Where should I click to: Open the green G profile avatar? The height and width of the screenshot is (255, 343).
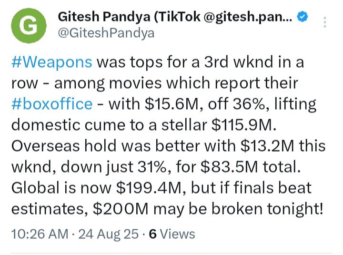tap(29, 26)
